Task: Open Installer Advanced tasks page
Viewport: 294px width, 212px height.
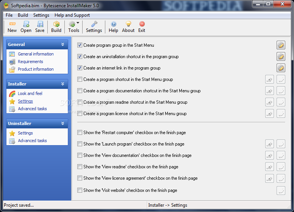Action: 32,109
